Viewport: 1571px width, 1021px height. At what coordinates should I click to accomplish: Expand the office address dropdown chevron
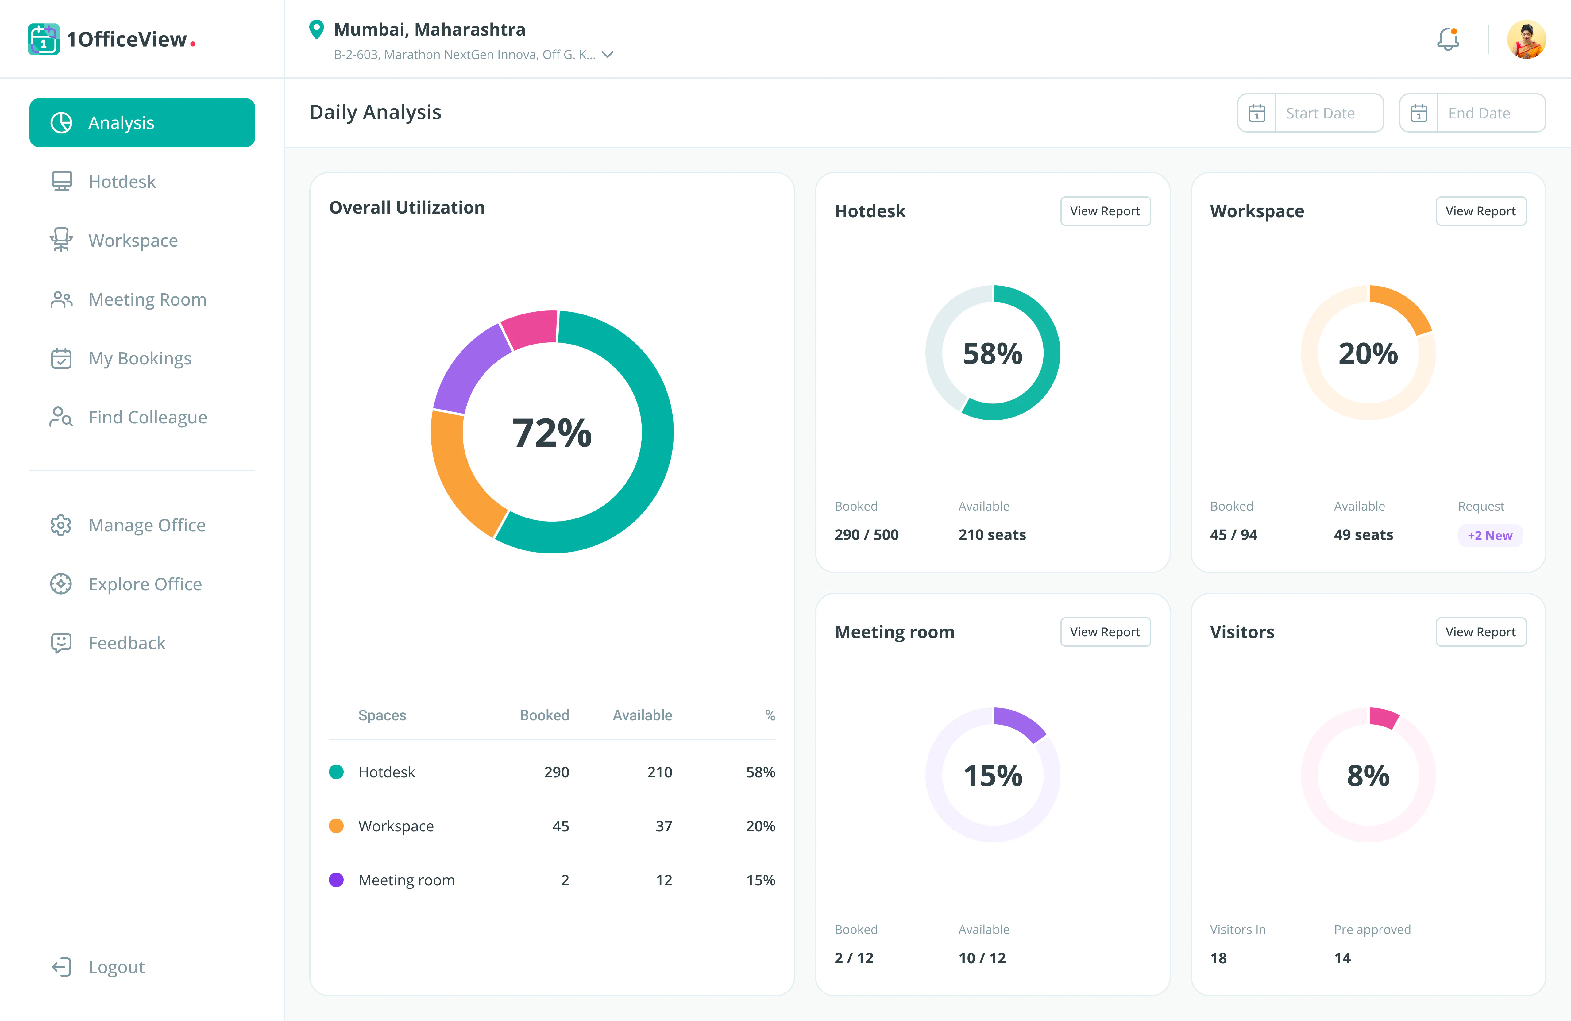click(x=608, y=55)
